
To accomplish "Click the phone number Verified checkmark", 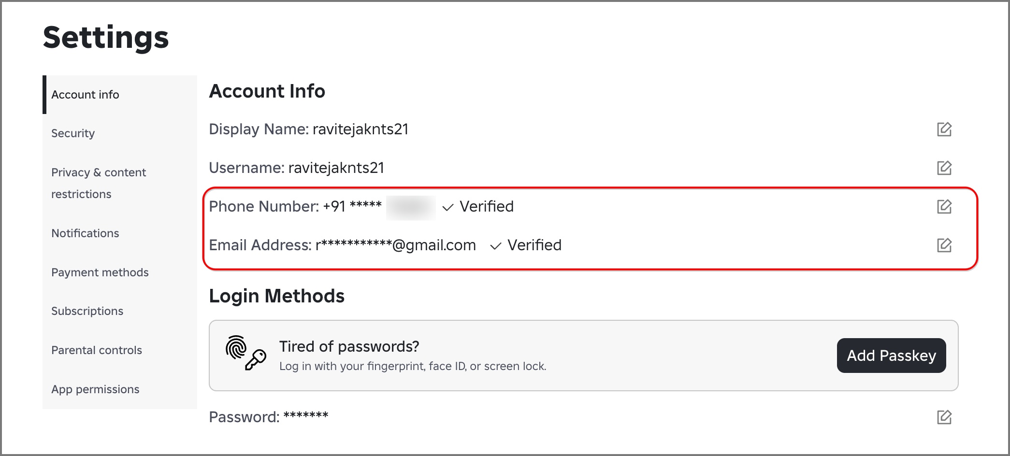I will (x=448, y=207).
